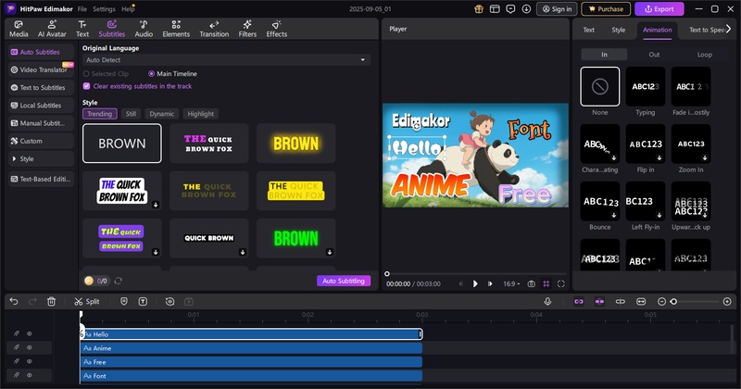This screenshot has width=741, height=389.
Task: Open Local Subtitles in the sidebar
Action: 41,106
